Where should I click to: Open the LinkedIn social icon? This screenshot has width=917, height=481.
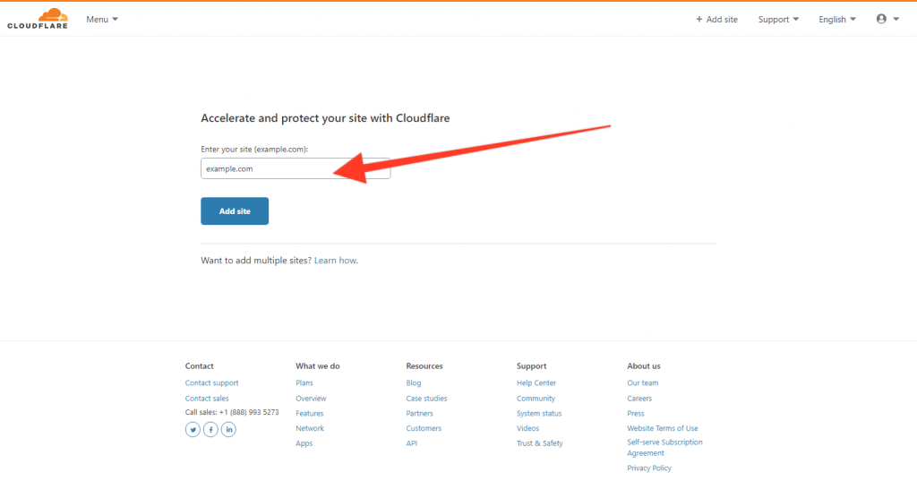pos(228,430)
